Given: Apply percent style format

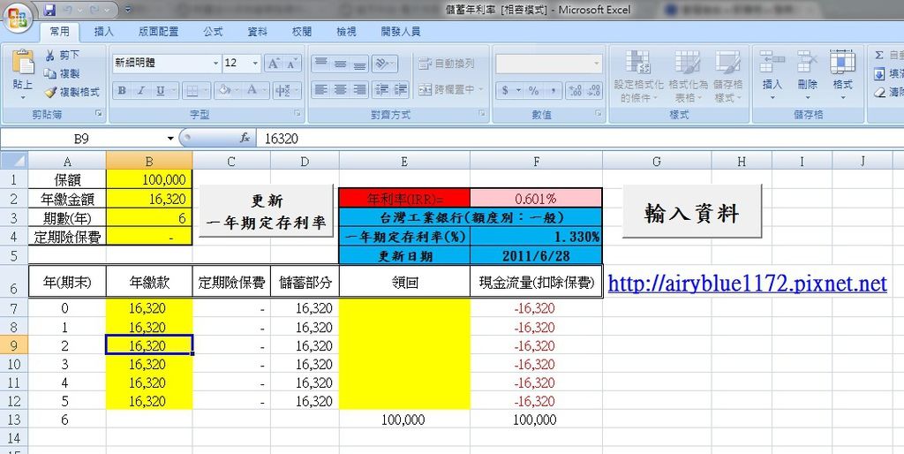Looking at the screenshot, I should coord(534,91).
